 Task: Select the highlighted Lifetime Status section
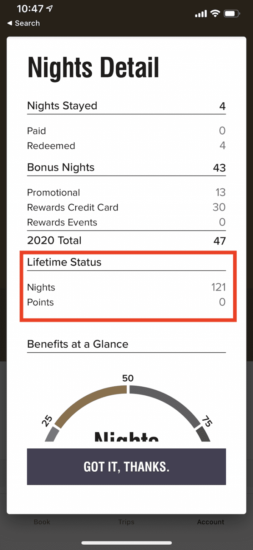(127, 285)
